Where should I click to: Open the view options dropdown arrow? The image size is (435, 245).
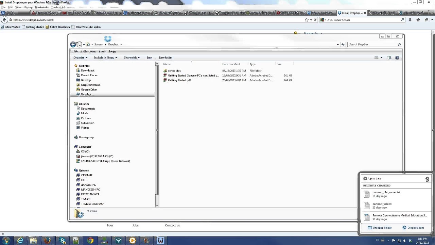tap(381, 58)
